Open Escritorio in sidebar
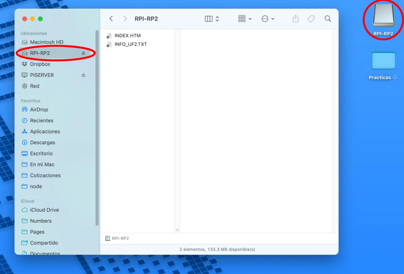This screenshot has width=404, height=274. coord(55,153)
